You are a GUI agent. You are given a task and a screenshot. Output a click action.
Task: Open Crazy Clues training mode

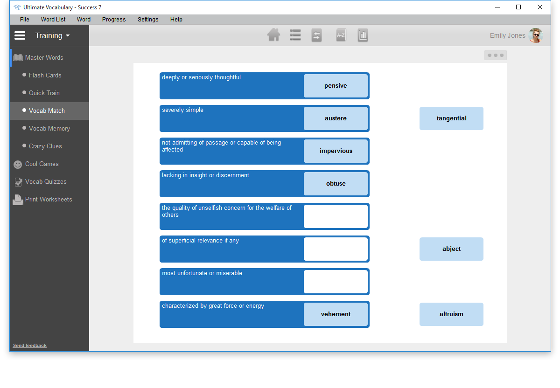45,146
